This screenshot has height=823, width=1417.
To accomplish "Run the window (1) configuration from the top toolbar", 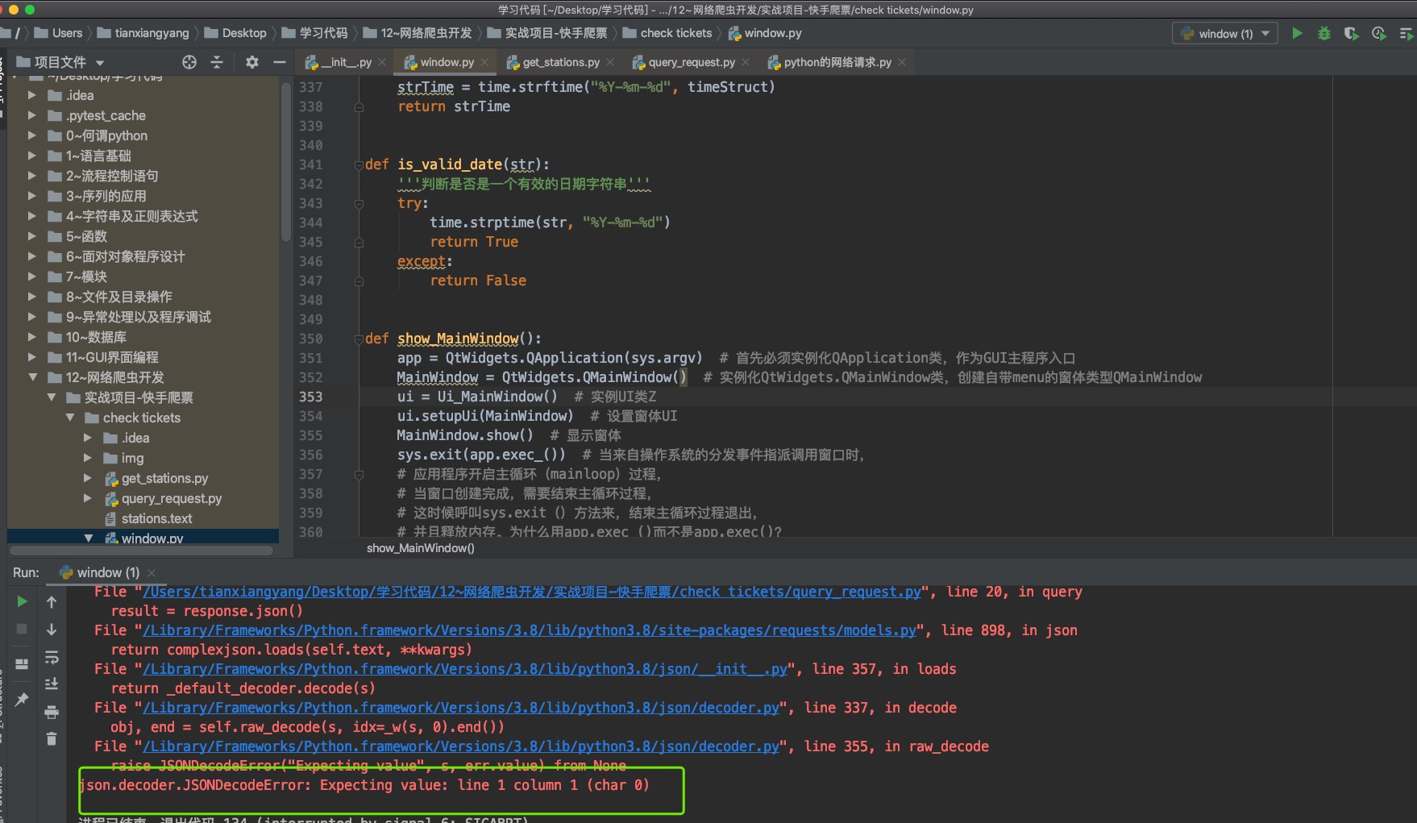I will (x=1297, y=33).
